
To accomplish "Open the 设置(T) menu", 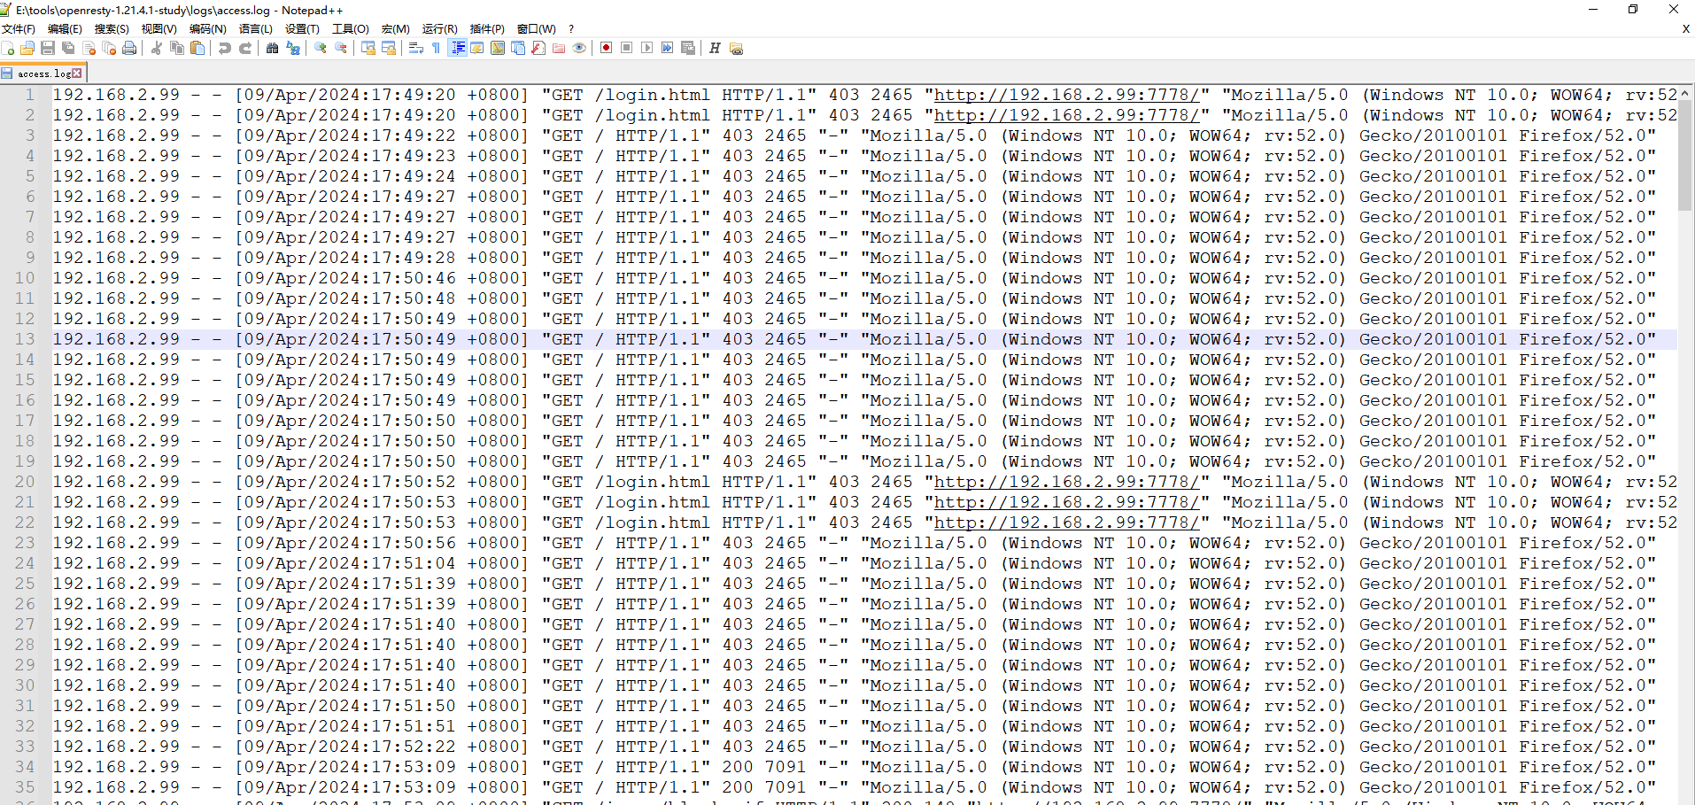I will [302, 29].
